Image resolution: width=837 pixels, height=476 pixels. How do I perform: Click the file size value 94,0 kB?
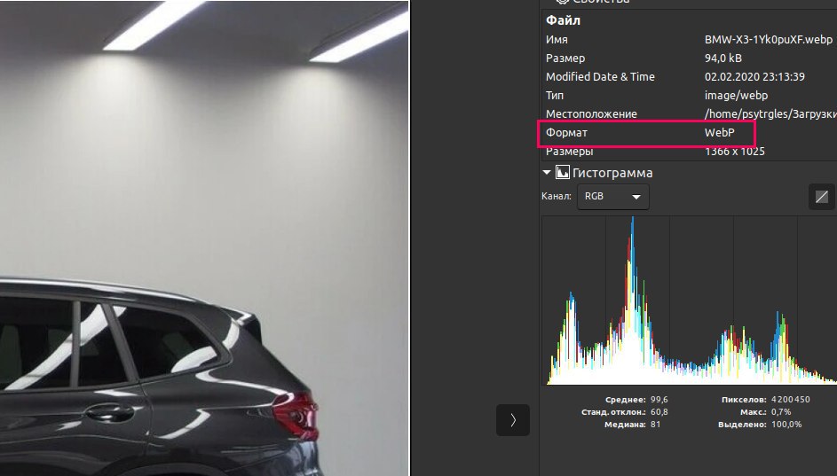point(723,59)
